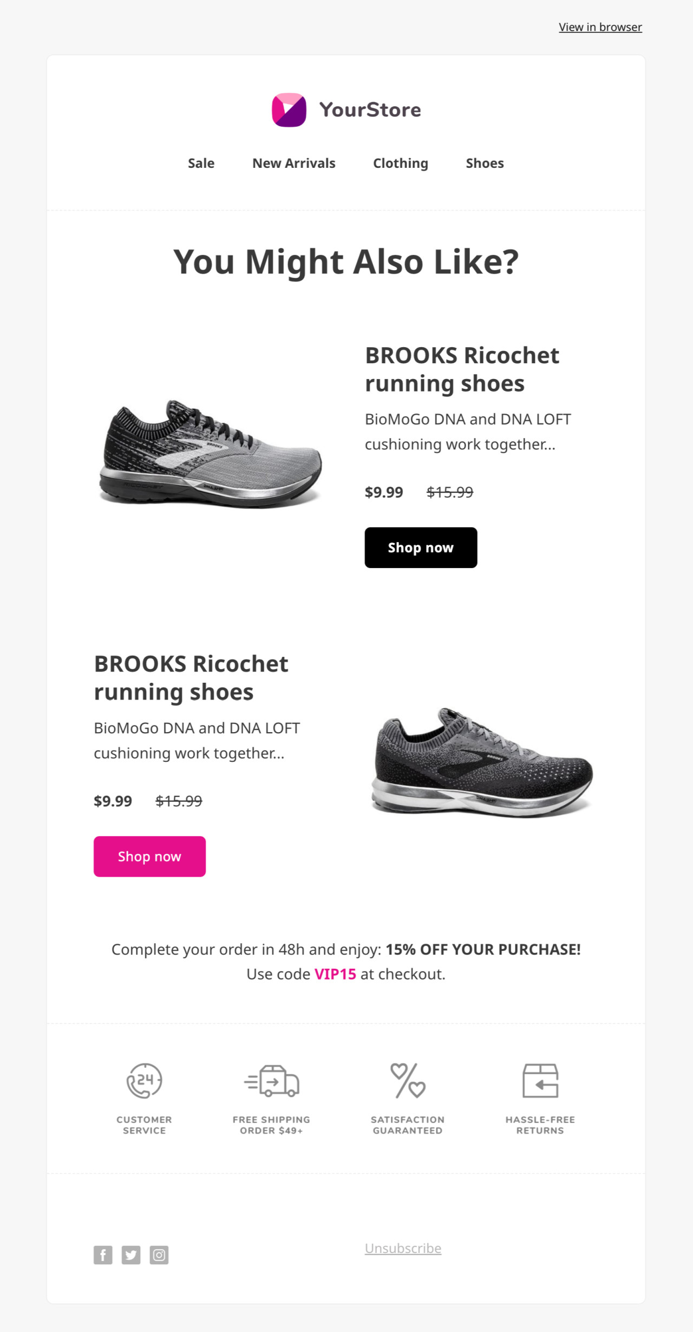The height and width of the screenshot is (1332, 693).
Task: Click the light gray Ricochet shoe image
Action: 211,454
